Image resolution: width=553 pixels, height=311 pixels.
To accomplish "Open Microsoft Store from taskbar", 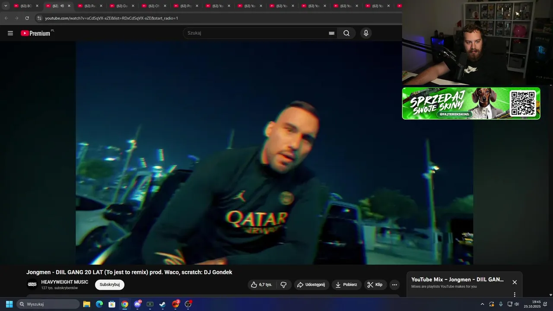I will coord(112,304).
